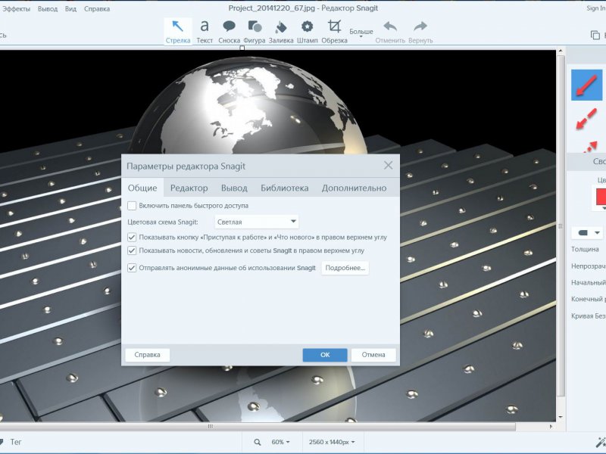
Task: Enable the quick access panel checkbox
Action: 132,206
